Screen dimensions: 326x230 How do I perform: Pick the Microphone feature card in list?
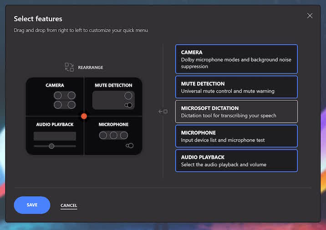tap(236, 136)
